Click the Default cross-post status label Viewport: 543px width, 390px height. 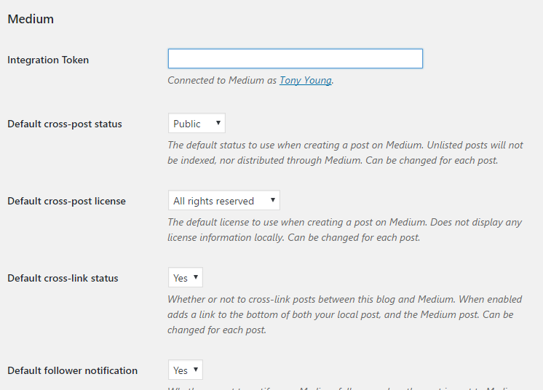tap(65, 124)
